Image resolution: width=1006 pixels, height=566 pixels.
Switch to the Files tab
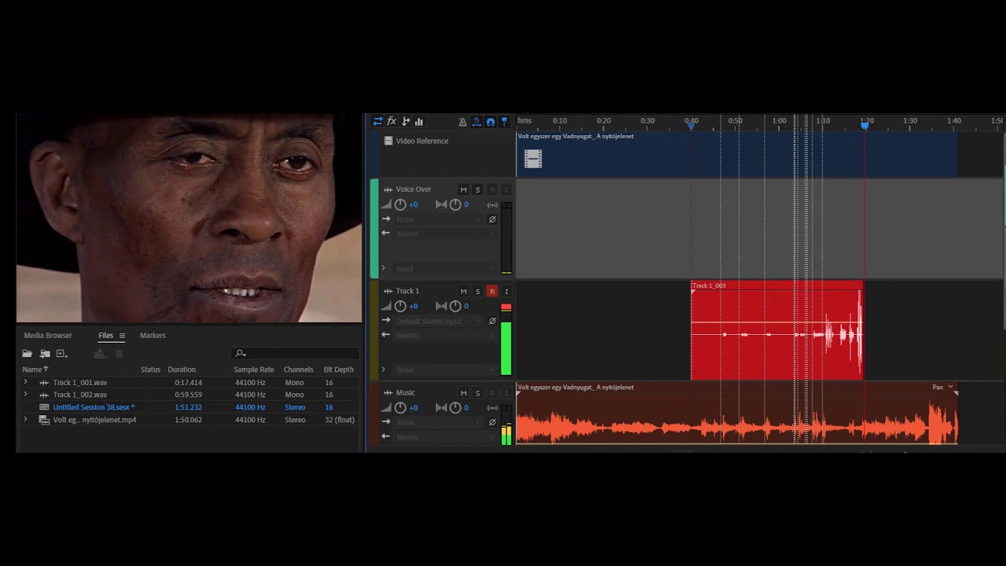click(105, 335)
